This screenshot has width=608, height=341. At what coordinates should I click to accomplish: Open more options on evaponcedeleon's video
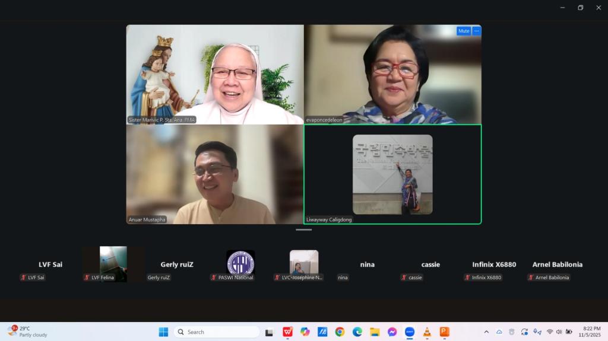476,31
